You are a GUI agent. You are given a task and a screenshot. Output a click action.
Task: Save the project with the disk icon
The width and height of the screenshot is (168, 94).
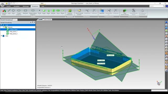pos(9,3)
